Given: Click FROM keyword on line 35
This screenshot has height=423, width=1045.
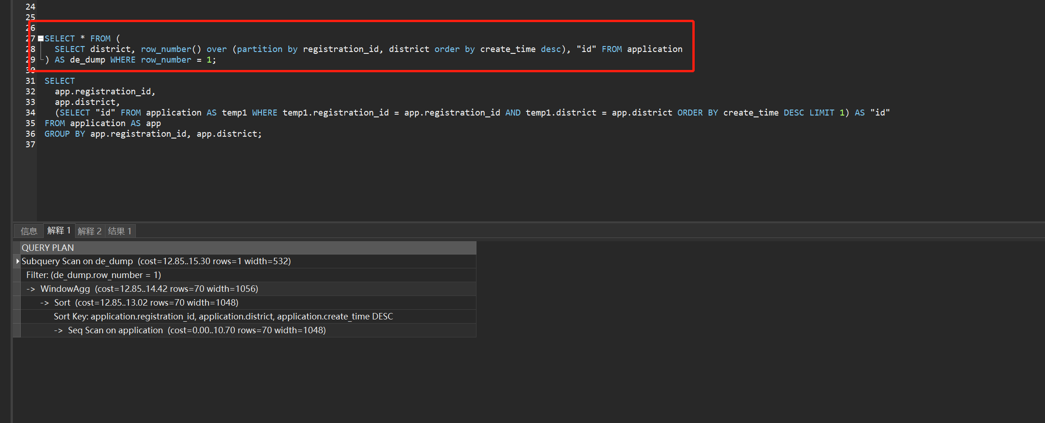Looking at the screenshot, I should (55, 123).
